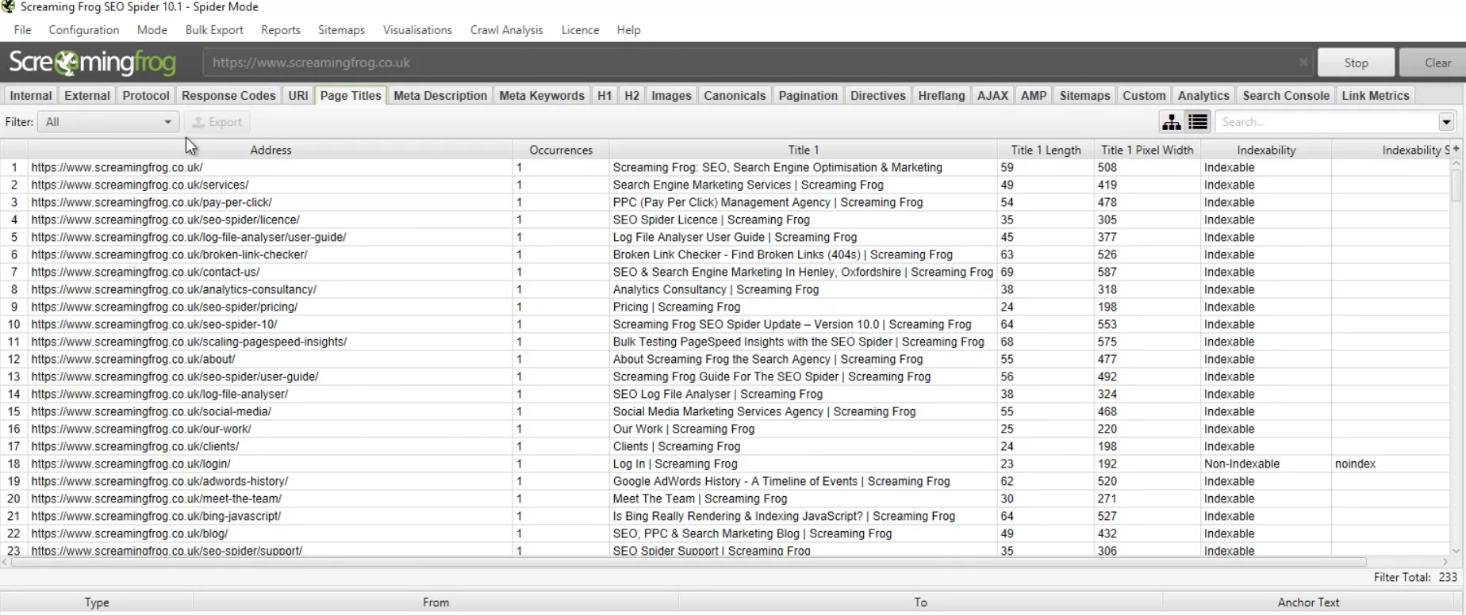Switch to the H1 tab
This screenshot has width=1466, height=615.
click(x=604, y=95)
